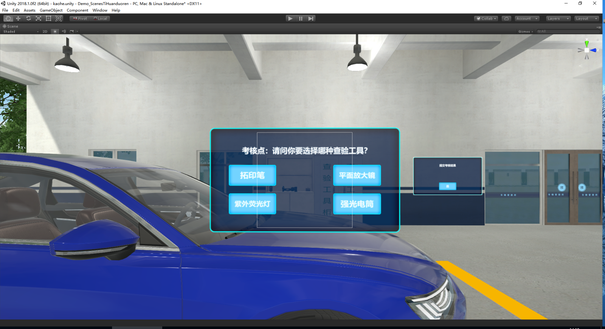Open the Shaded draw mode dropdown
Viewport: 605px width, 329px height.
[21, 32]
